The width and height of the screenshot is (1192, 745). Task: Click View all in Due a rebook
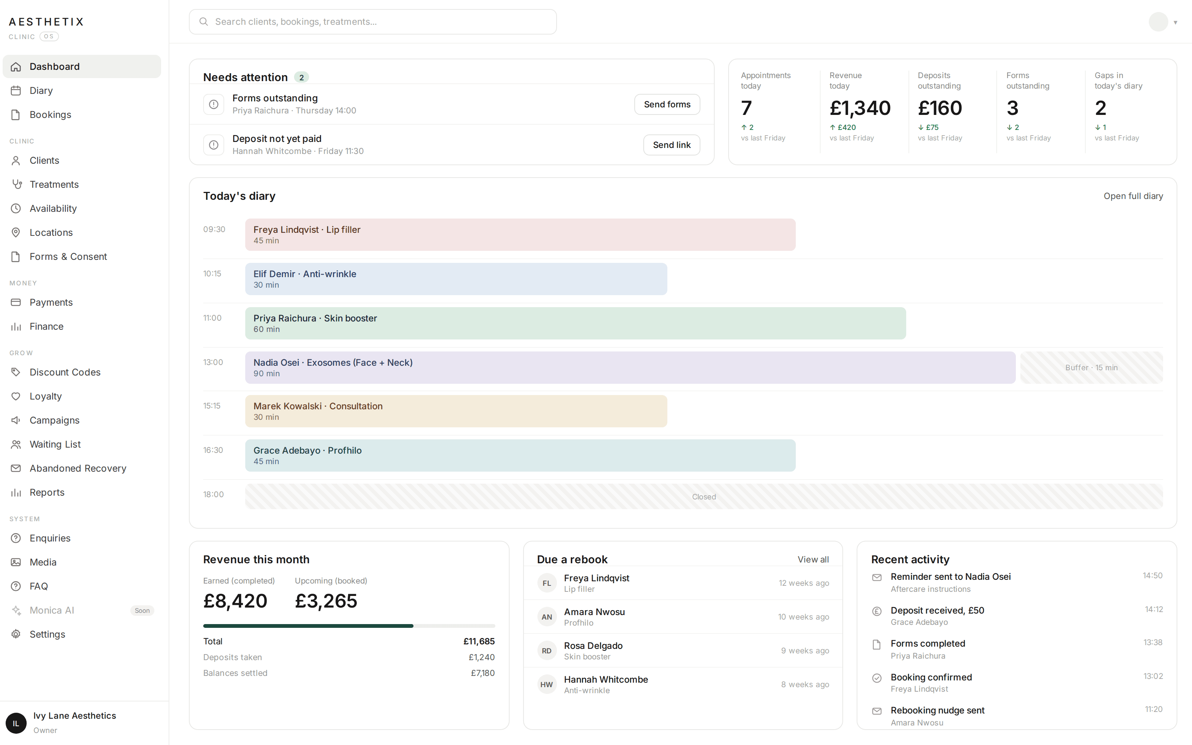point(813,560)
